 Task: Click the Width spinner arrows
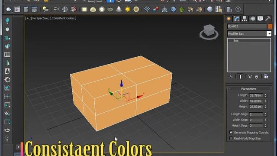coord(265,101)
